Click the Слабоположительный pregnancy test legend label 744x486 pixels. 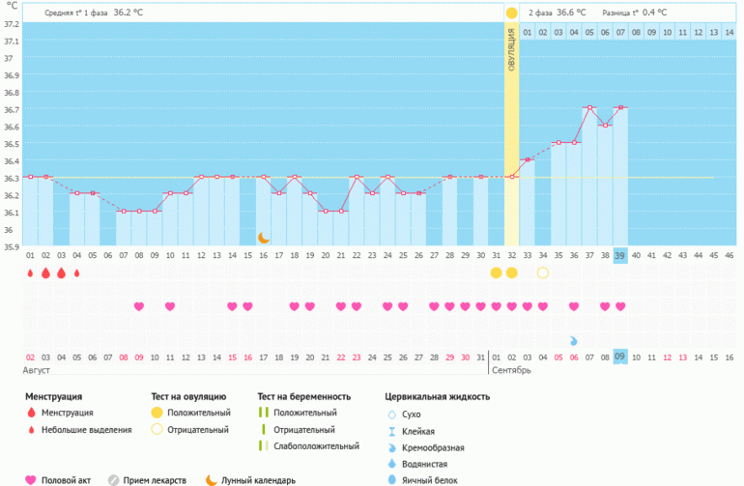(315, 446)
